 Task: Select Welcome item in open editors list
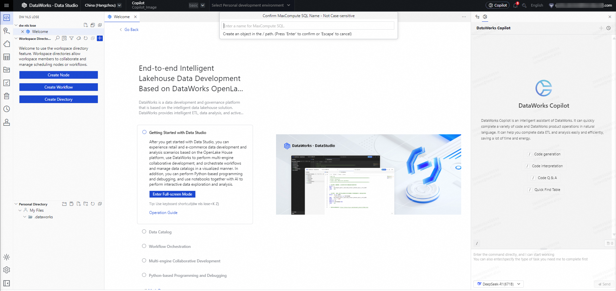pos(40,32)
